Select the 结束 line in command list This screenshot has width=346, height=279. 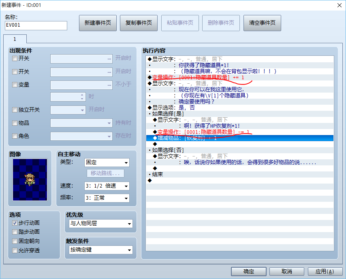(x=239, y=174)
